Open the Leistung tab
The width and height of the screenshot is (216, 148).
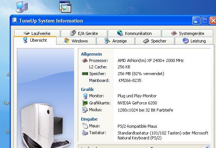pos(194,41)
